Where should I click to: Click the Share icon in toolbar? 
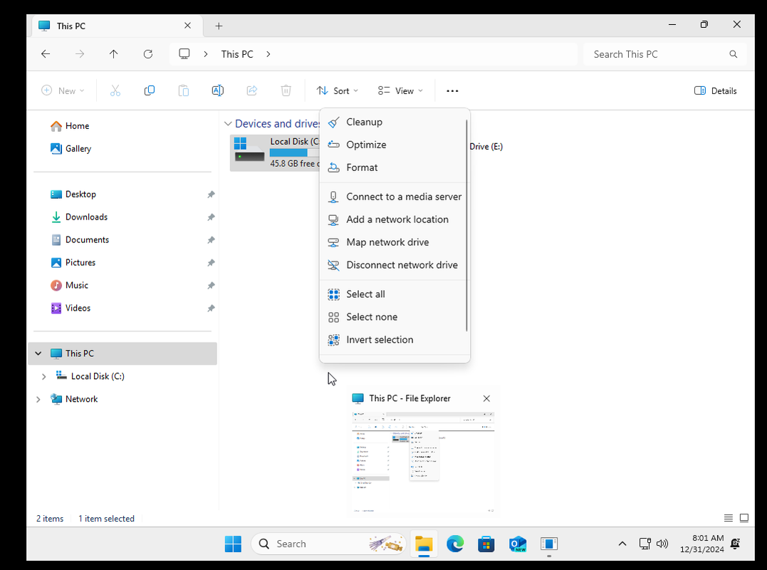(x=252, y=90)
